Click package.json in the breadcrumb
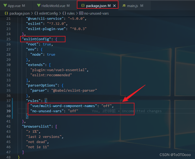This screenshot has height=159, width=195. point(20,13)
